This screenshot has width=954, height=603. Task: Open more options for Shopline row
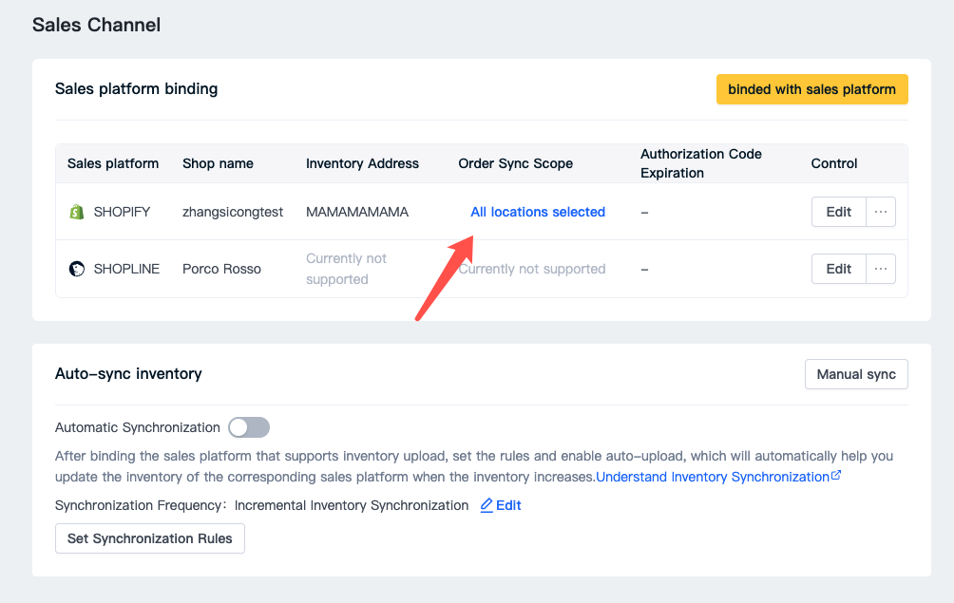(881, 269)
